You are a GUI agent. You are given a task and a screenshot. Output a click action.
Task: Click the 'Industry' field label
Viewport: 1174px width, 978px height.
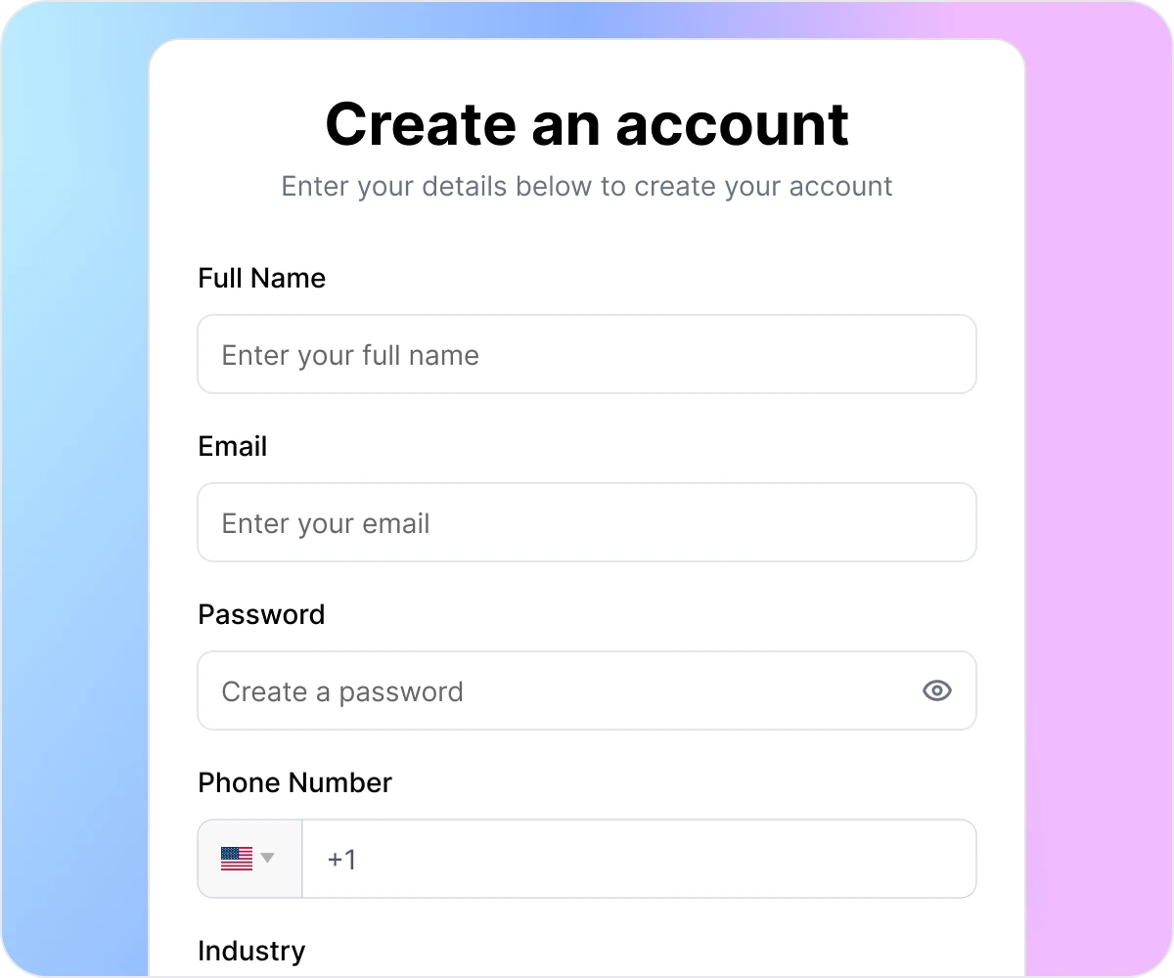(251, 951)
